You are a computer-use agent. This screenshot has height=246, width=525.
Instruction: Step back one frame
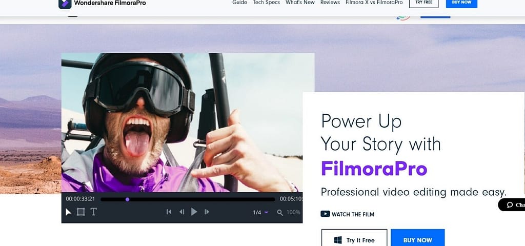(x=181, y=212)
